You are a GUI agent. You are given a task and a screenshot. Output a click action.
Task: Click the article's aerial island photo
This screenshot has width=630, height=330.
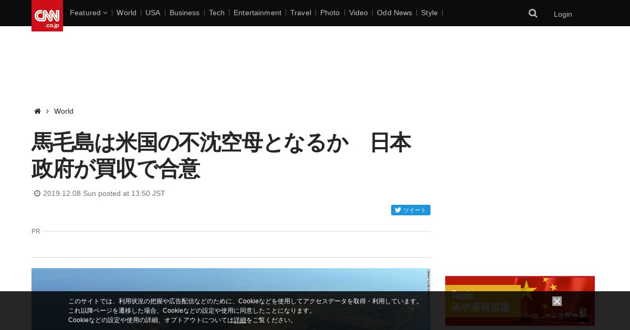pos(231,299)
